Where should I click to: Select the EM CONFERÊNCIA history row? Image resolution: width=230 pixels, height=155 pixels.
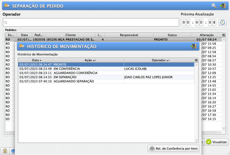coord(106,69)
